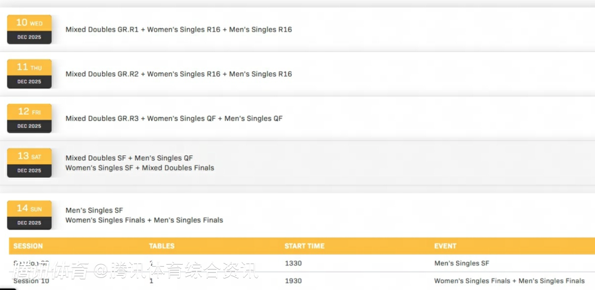
Task: Click the EVENT column header
Action: point(445,246)
